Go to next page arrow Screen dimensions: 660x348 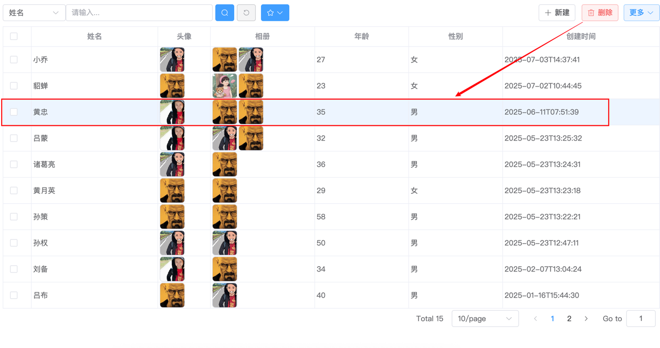click(586, 319)
